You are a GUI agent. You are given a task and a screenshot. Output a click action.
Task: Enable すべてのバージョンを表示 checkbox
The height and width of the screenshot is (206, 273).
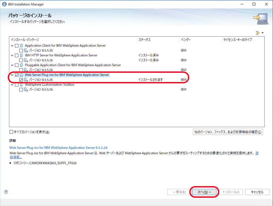(11, 132)
